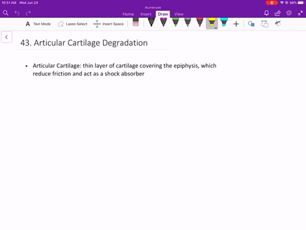Viewport: 306px width, 230px height.
Task: Click the undo arrow
Action: pyautogui.click(x=17, y=13)
